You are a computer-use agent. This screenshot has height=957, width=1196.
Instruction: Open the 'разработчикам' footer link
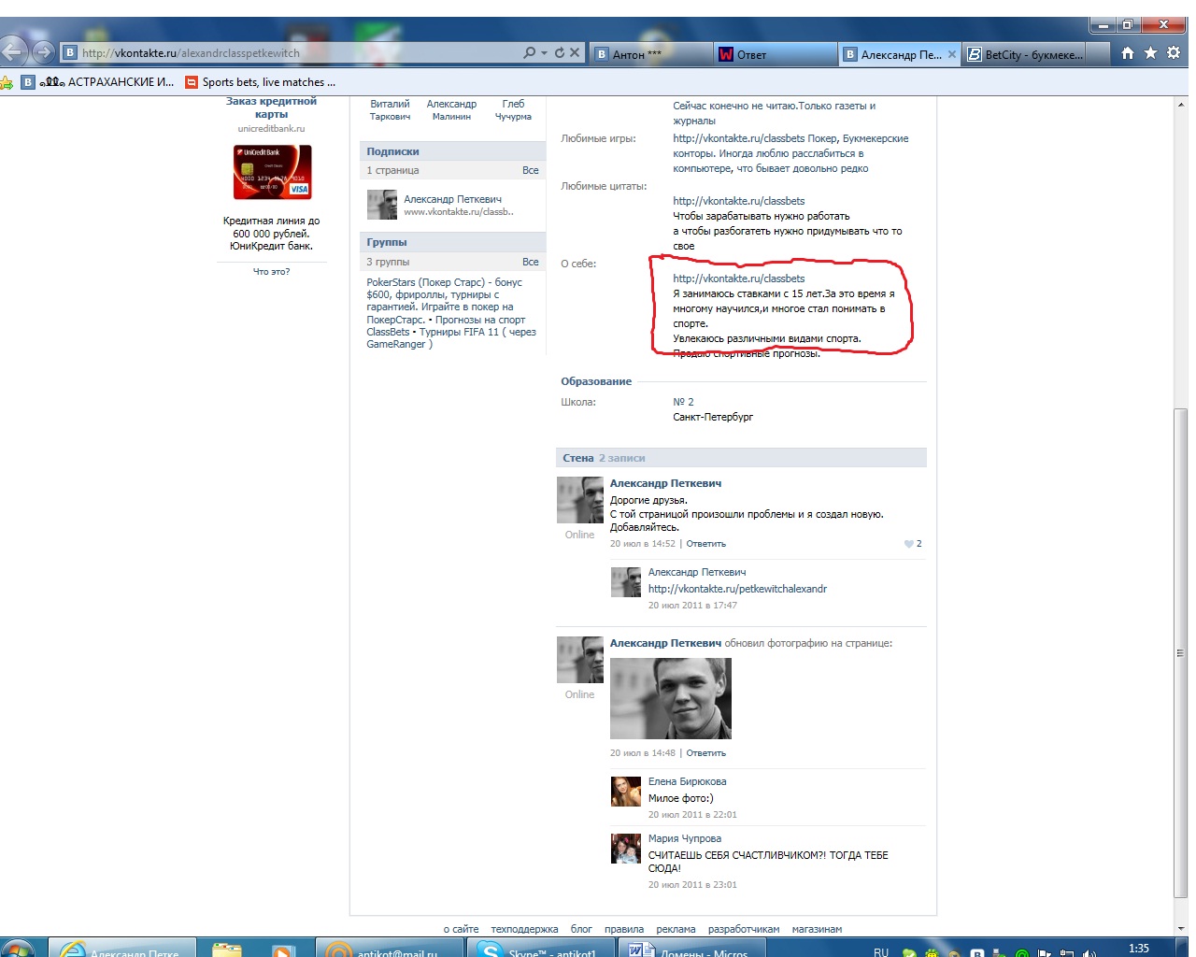pyautogui.click(x=744, y=929)
